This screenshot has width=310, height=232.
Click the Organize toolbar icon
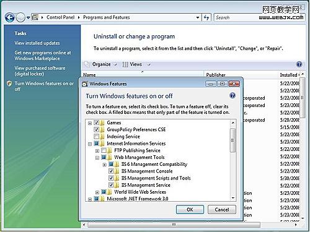[87, 64]
